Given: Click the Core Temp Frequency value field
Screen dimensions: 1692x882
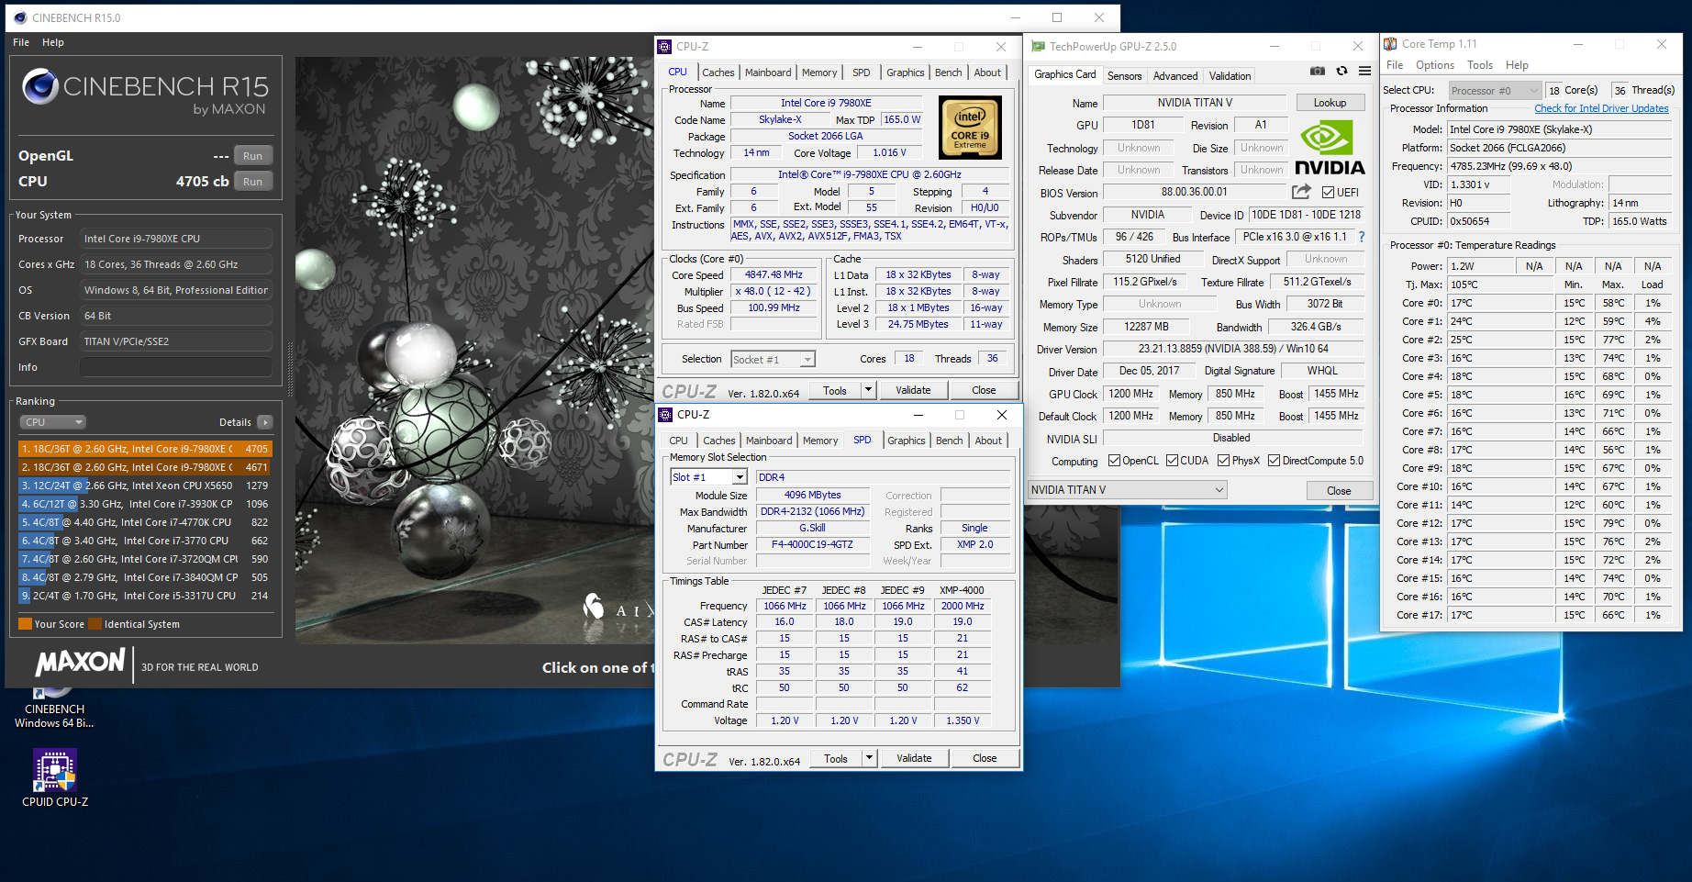Looking at the screenshot, I should tap(1560, 166).
